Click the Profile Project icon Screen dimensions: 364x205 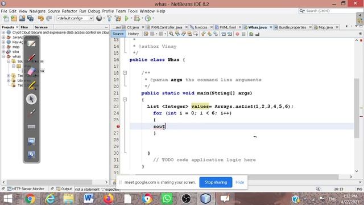pyautogui.click(x=148, y=18)
